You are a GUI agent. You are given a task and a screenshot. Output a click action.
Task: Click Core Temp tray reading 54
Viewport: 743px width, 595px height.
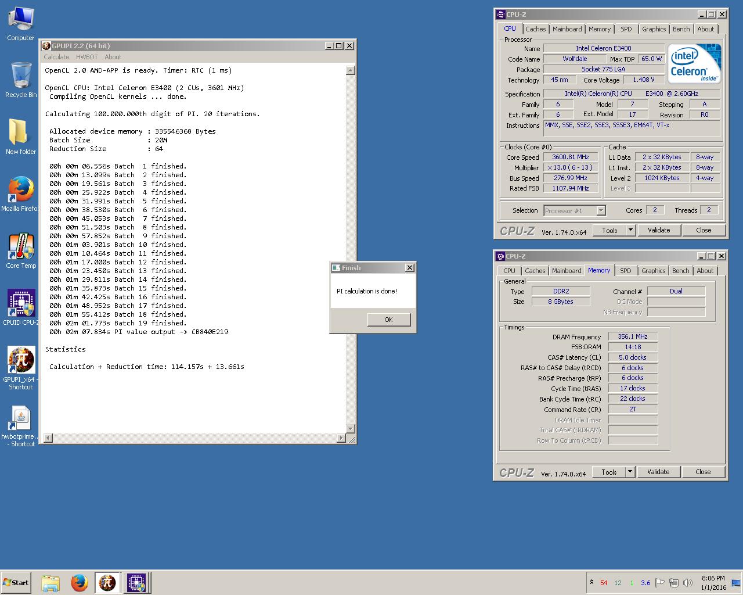click(x=604, y=583)
